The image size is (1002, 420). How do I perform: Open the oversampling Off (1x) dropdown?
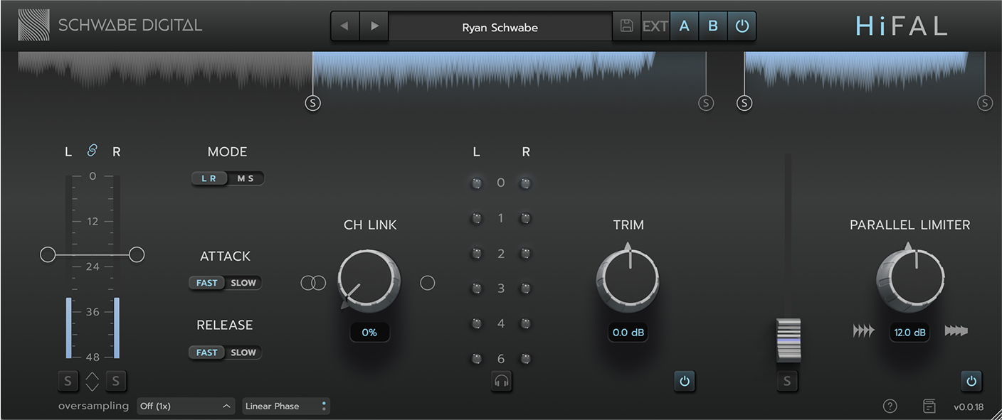(x=186, y=406)
